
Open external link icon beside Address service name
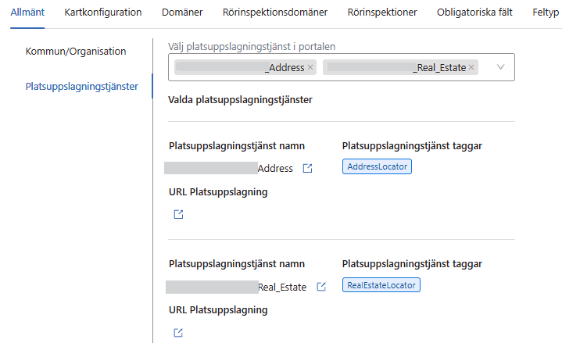(x=307, y=169)
